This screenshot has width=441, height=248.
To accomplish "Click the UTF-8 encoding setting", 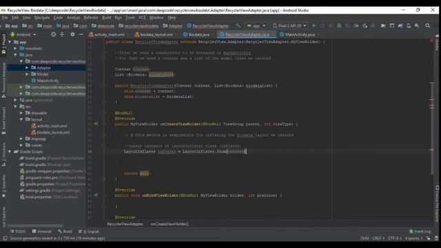I will click(x=395, y=238).
